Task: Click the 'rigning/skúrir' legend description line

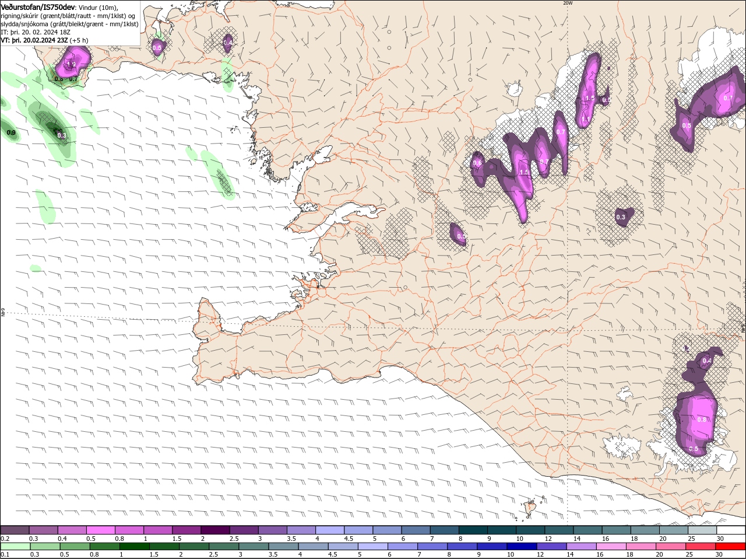Action: (x=68, y=16)
